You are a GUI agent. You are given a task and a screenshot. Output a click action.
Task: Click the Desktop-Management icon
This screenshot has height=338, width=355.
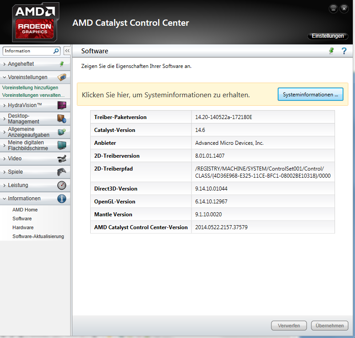[62, 119]
